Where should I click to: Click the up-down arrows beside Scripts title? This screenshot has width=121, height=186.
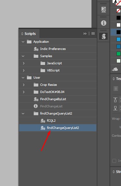tap(22, 34)
